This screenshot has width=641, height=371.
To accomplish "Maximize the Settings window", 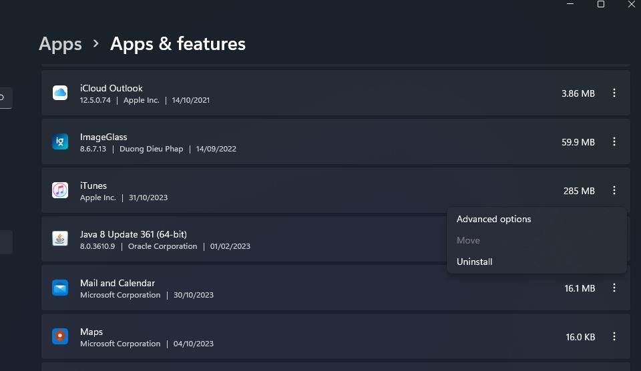I will coord(601,5).
